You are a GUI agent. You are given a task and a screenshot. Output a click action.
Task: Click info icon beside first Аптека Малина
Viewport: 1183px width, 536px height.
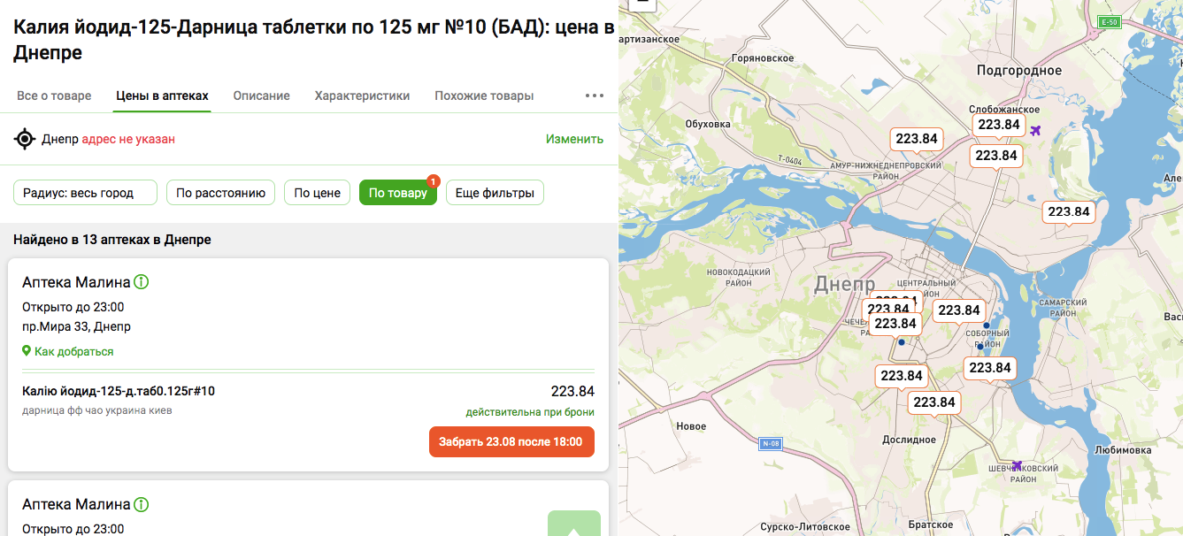[141, 282]
